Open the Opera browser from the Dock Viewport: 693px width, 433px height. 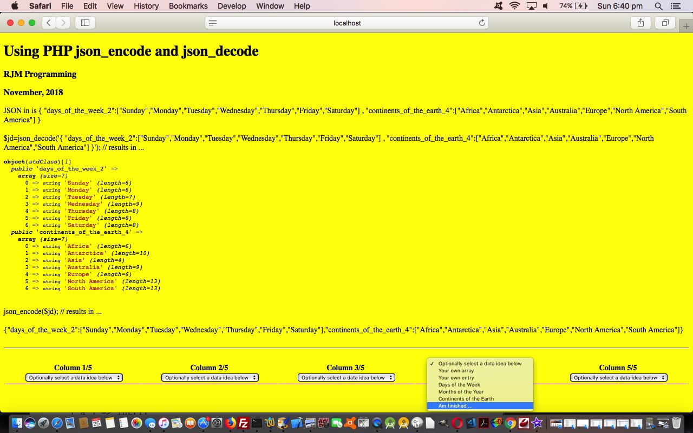(457, 423)
